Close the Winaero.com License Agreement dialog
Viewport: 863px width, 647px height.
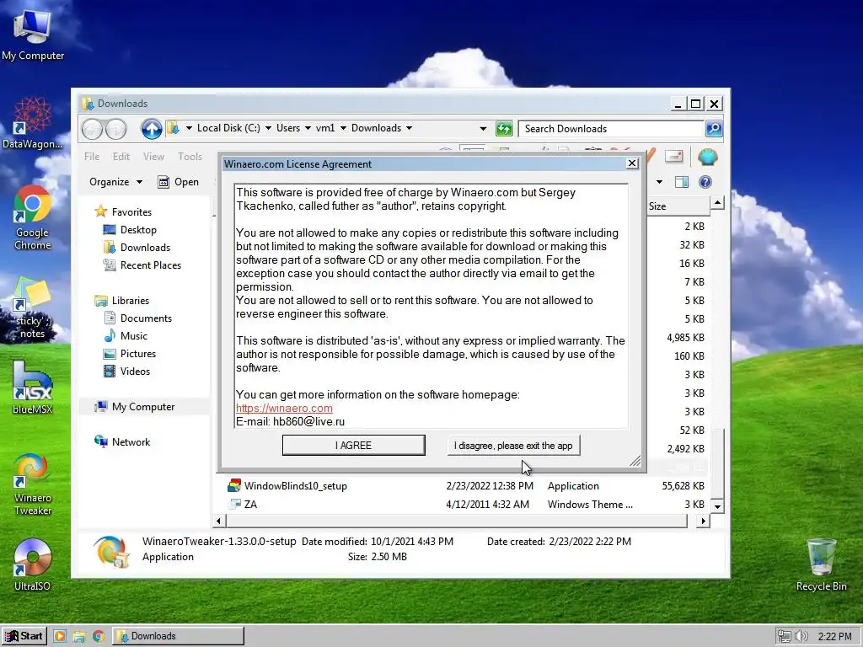pyautogui.click(x=632, y=163)
